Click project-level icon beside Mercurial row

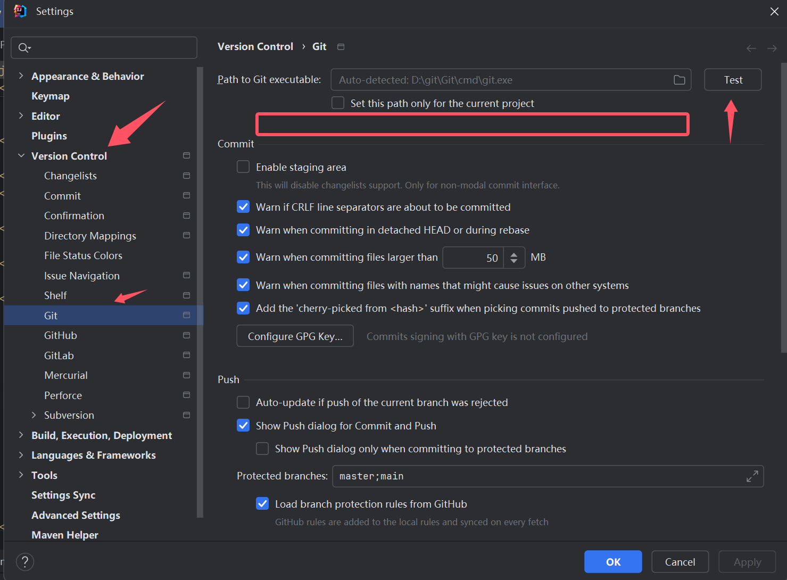point(186,375)
